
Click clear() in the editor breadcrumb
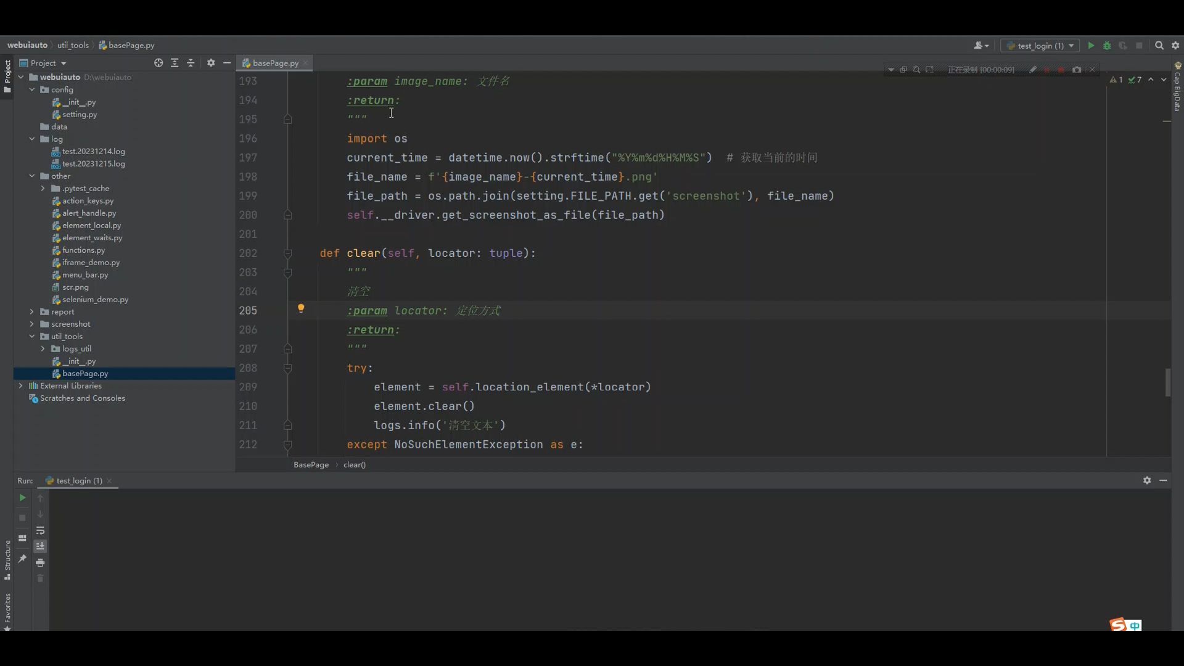355,464
